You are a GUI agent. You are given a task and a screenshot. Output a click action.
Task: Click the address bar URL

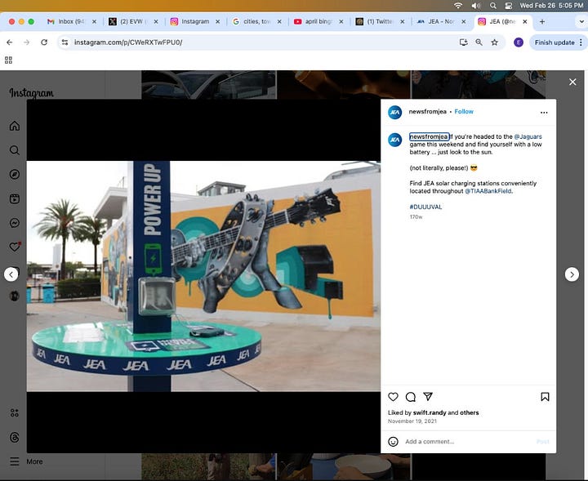tap(128, 42)
